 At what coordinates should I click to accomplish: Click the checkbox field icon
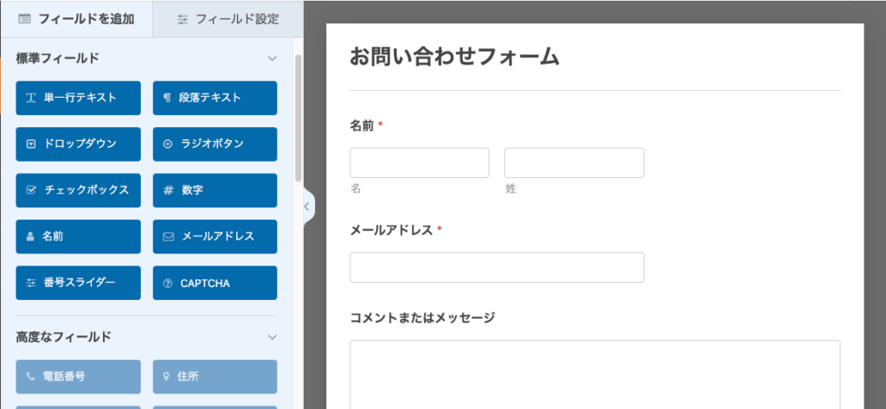click(31, 190)
